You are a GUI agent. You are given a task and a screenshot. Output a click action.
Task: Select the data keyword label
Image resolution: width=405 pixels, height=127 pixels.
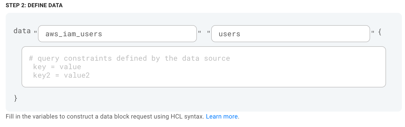[22, 31]
